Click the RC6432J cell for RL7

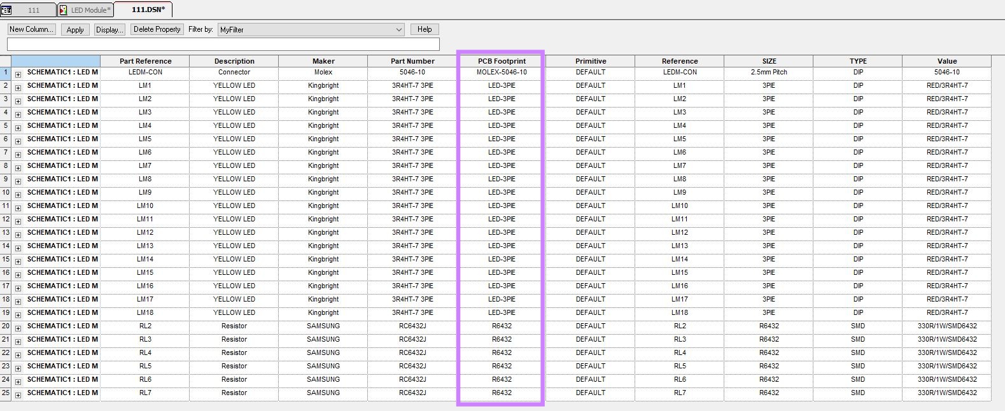coord(412,393)
